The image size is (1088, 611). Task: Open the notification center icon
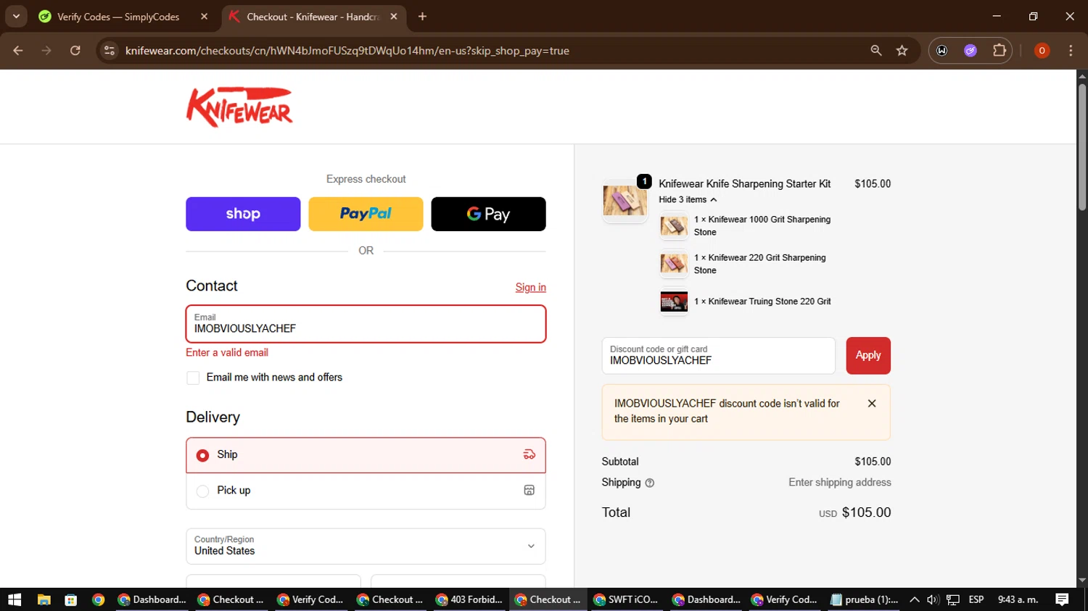click(x=1062, y=599)
